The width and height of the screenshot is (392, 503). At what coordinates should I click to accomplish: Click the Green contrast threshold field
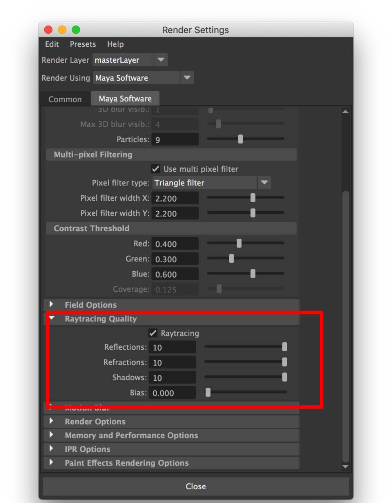(x=175, y=259)
